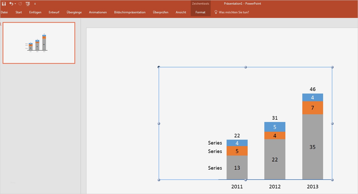
Task: Select the Entwurf tab
Action: [x=54, y=12]
